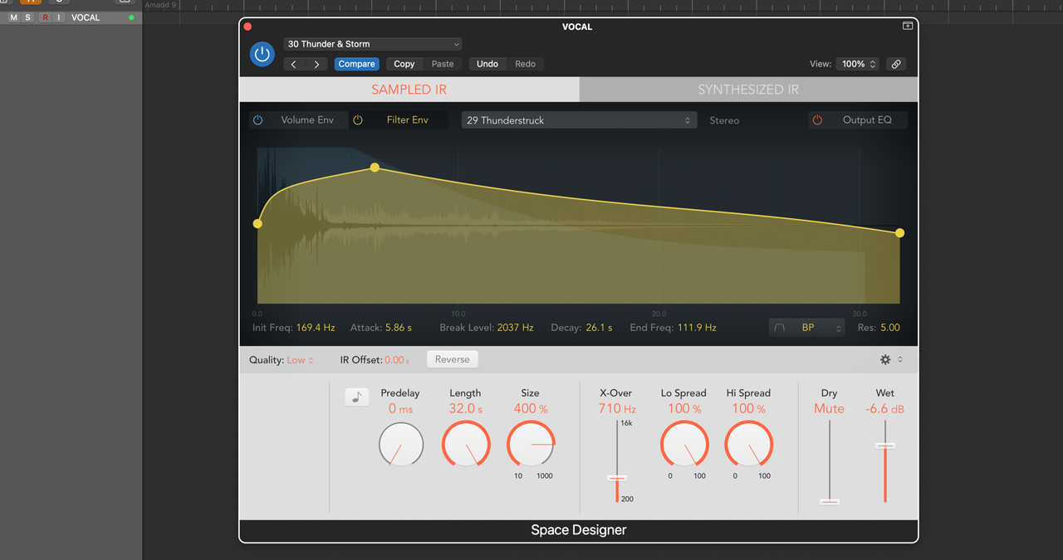Click the X-Over 710 Hz value

coord(617,409)
